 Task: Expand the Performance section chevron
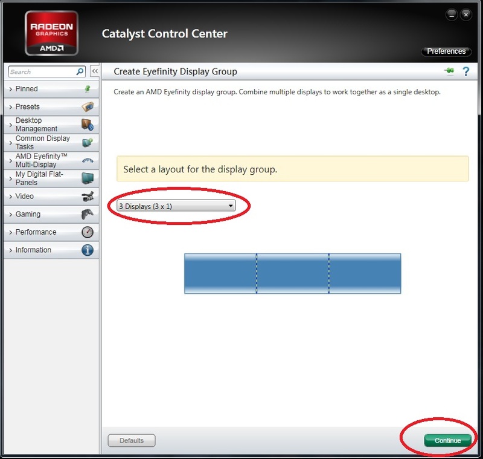pyautogui.click(x=11, y=232)
